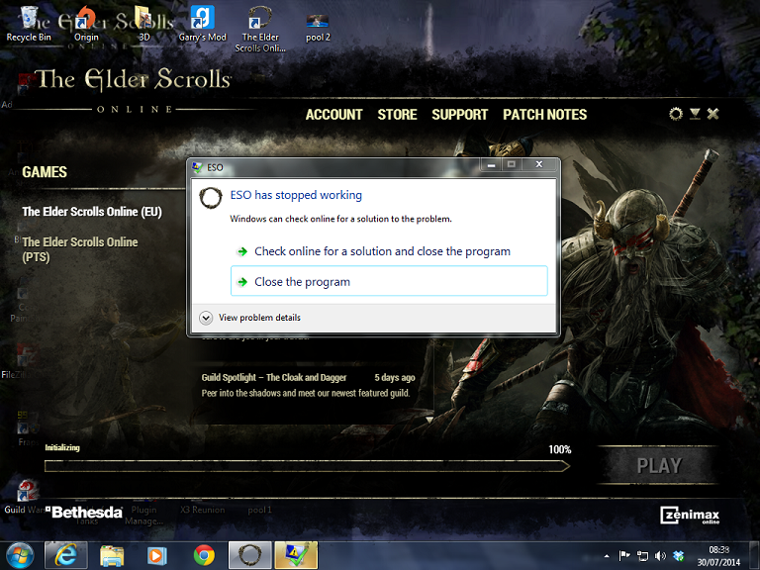
Task: Click Close the program option
Action: (x=389, y=281)
